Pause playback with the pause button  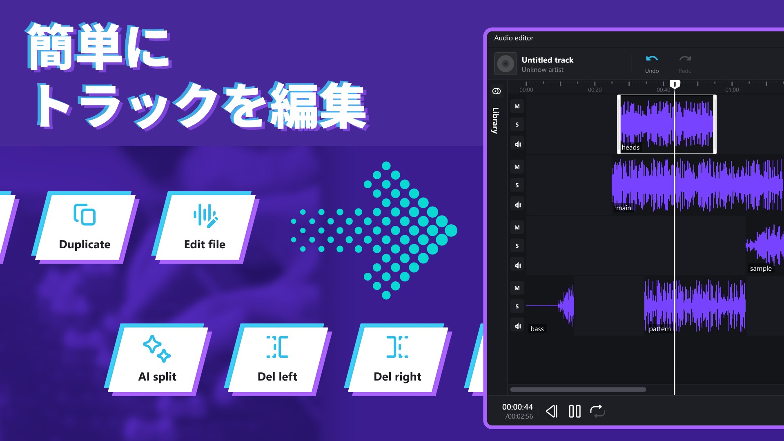(x=575, y=411)
